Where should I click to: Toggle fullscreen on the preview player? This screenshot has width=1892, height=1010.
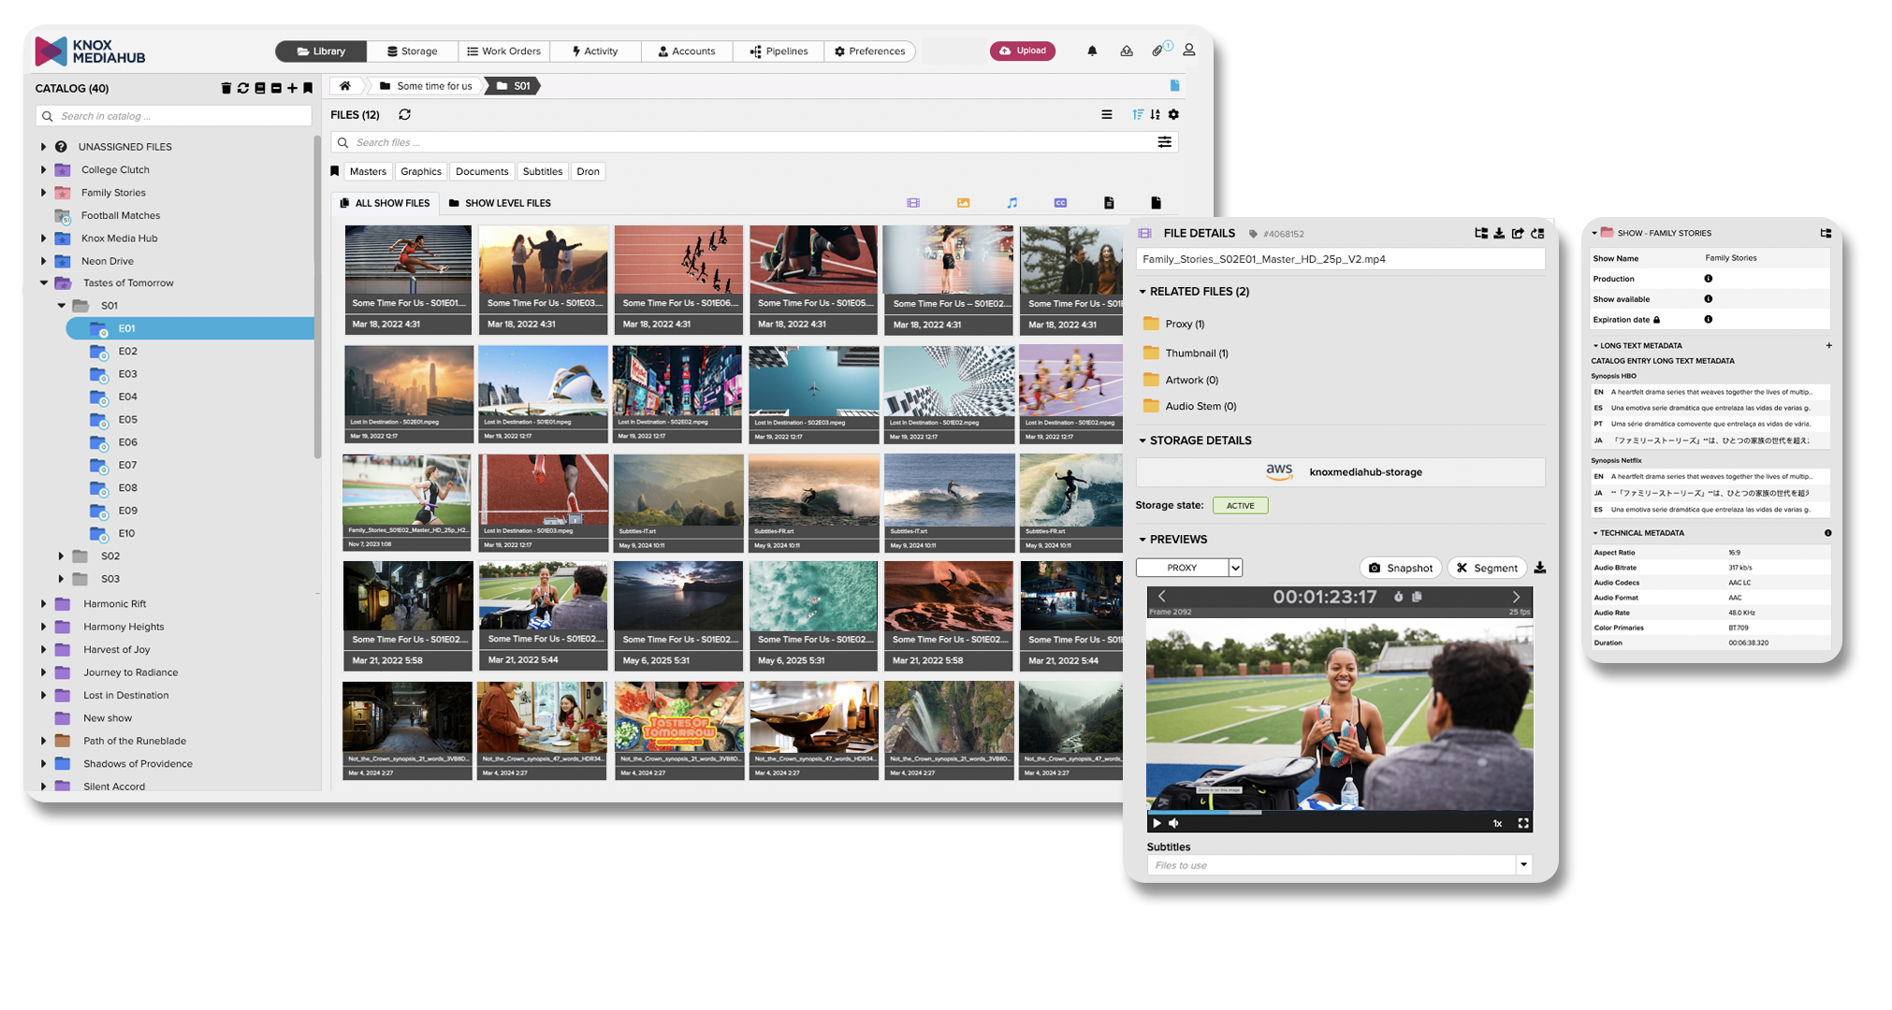tap(1523, 823)
